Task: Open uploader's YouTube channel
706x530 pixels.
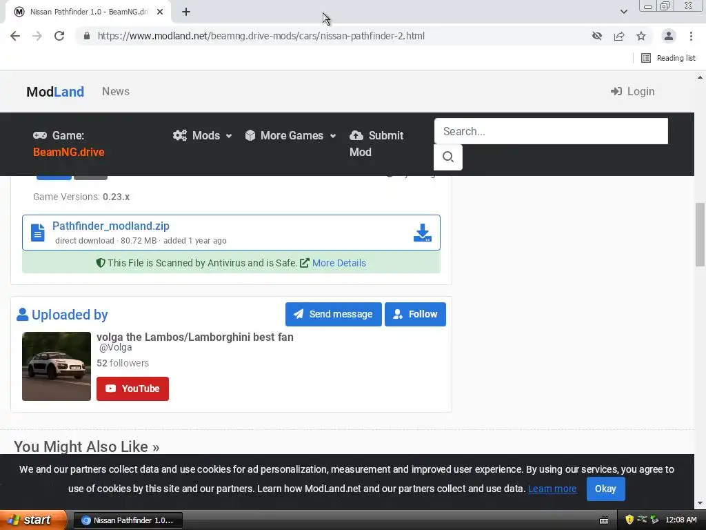Action: [132, 389]
